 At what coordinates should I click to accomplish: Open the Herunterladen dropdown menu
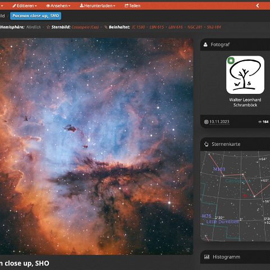[x=97, y=6]
